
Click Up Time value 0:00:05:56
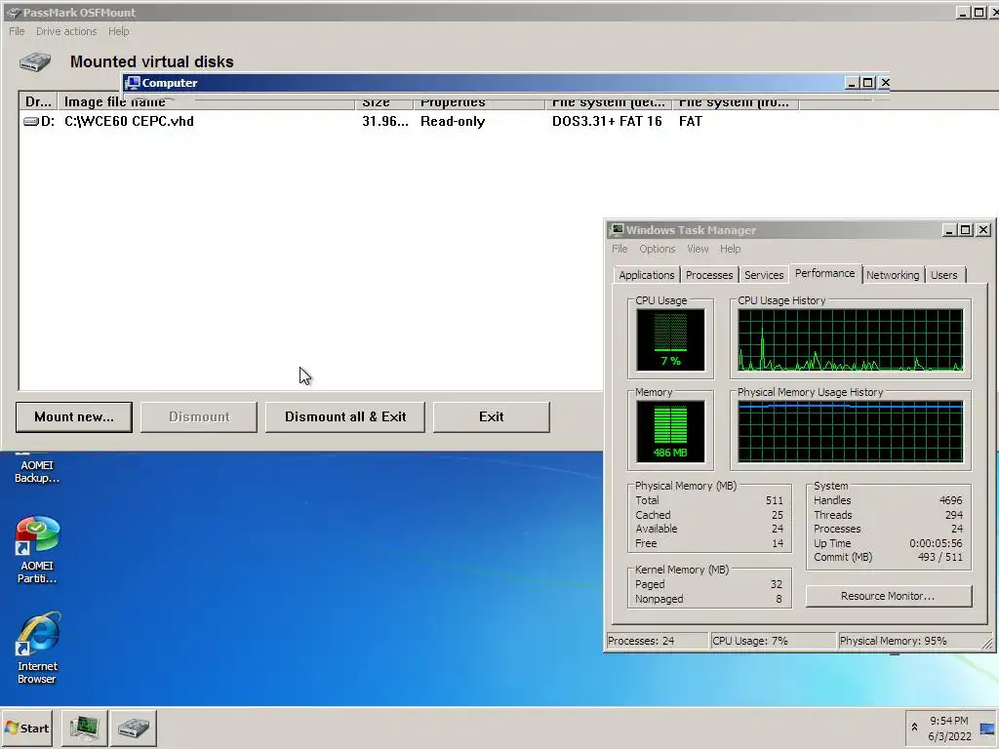pyautogui.click(x=936, y=543)
